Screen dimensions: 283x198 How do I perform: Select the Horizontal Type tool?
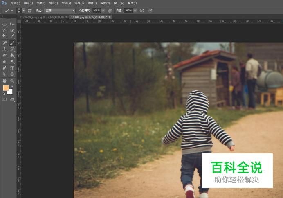[12, 68]
